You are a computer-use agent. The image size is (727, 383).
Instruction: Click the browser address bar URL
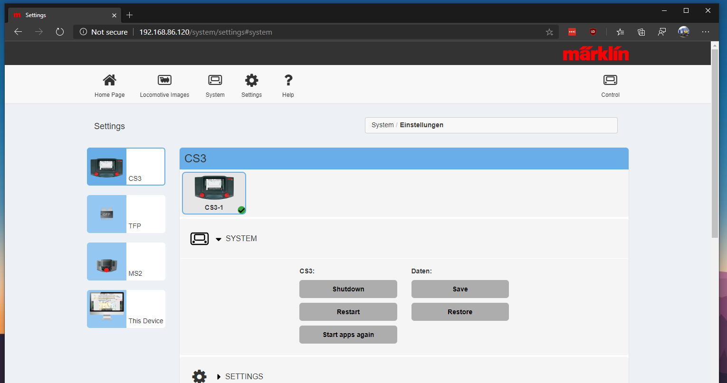(206, 32)
